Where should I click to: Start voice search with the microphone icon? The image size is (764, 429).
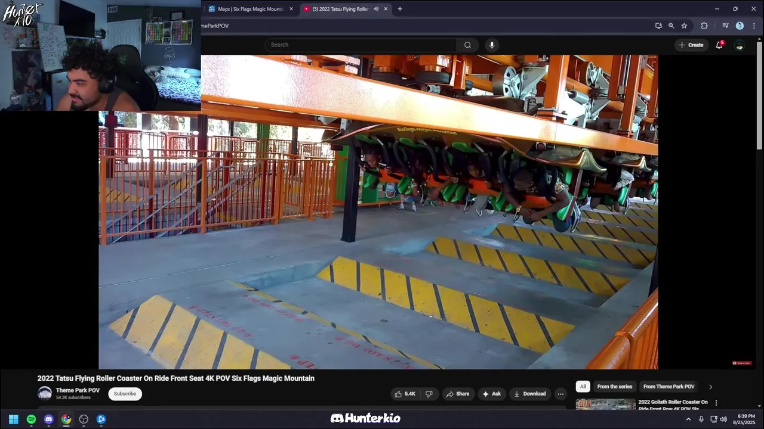coord(492,45)
